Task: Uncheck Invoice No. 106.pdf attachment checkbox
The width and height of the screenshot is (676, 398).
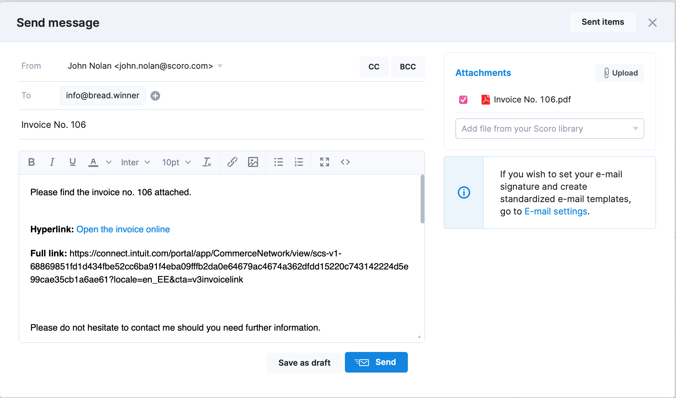Action: point(463,100)
